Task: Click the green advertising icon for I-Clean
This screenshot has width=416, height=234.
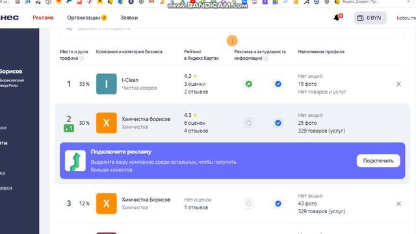Action: [x=248, y=84]
